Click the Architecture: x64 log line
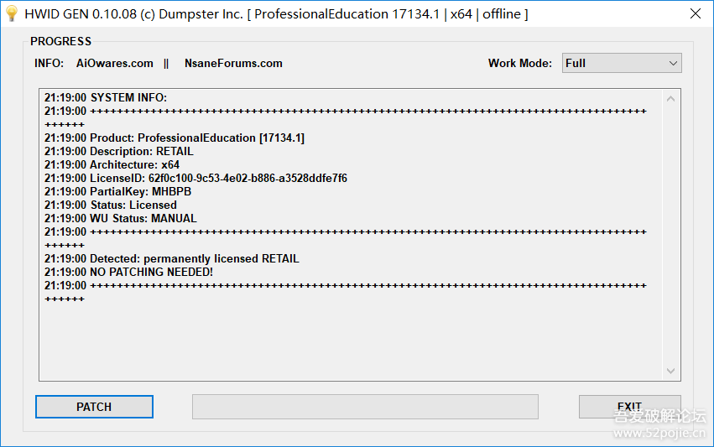The width and height of the screenshot is (714, 447). coord(112,164)
